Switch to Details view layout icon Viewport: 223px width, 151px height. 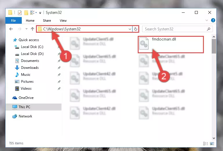point(206,143)
